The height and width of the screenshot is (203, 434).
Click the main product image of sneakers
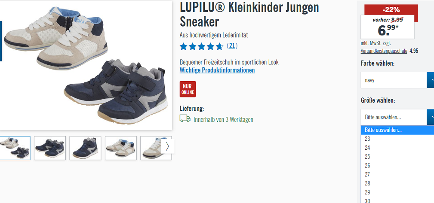click(86, 65)
